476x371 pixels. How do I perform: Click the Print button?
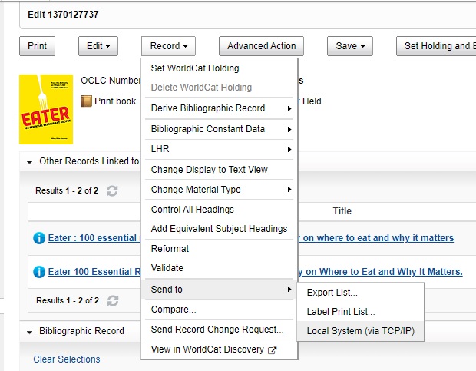(x=37, y=46)
